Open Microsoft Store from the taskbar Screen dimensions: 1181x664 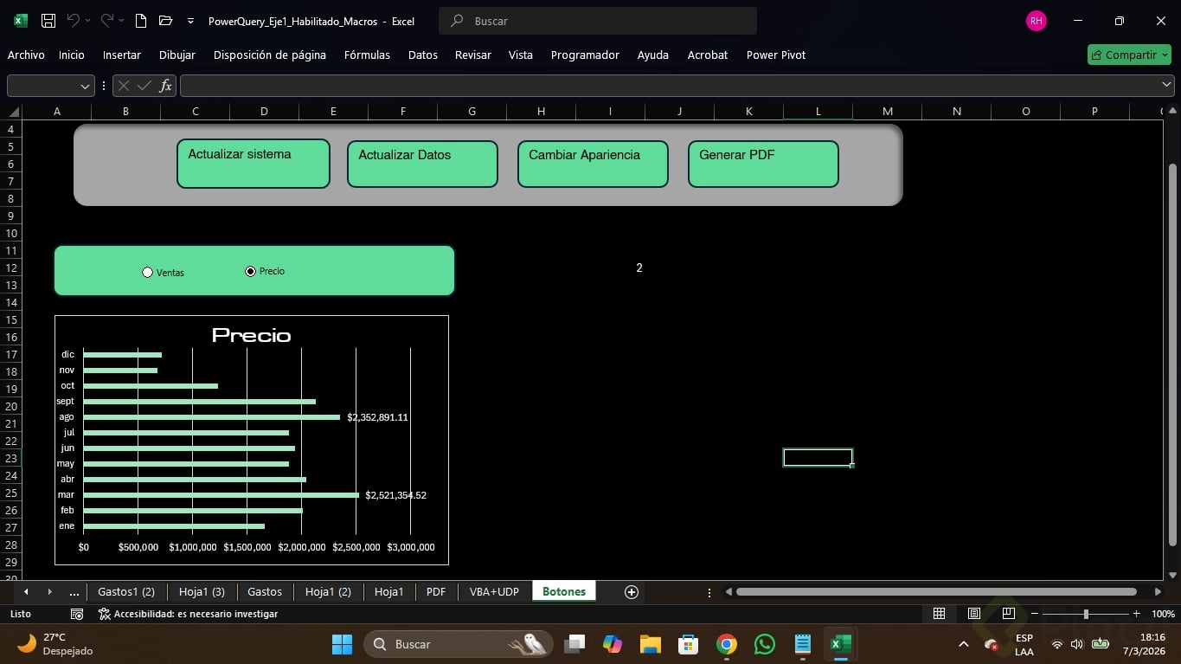[x=689, y=644]
